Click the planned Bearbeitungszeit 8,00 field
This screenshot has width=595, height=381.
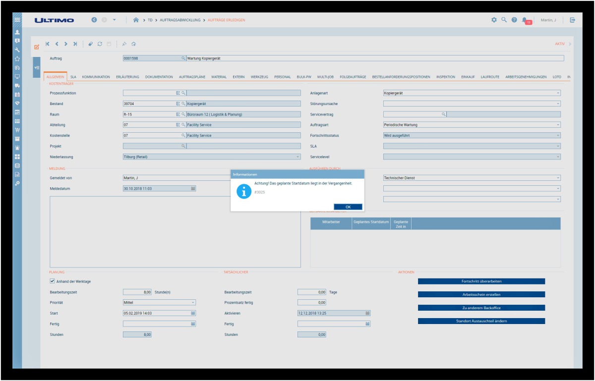click(x=137, y=292)
